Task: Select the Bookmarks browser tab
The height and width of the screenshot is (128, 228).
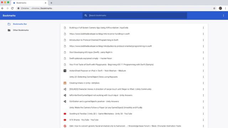Action: click(29, 3)
